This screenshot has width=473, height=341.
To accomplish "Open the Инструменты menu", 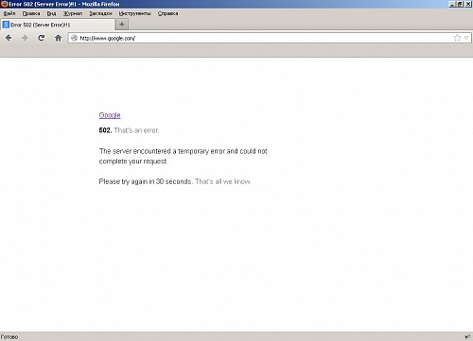I will pos(135,13).
